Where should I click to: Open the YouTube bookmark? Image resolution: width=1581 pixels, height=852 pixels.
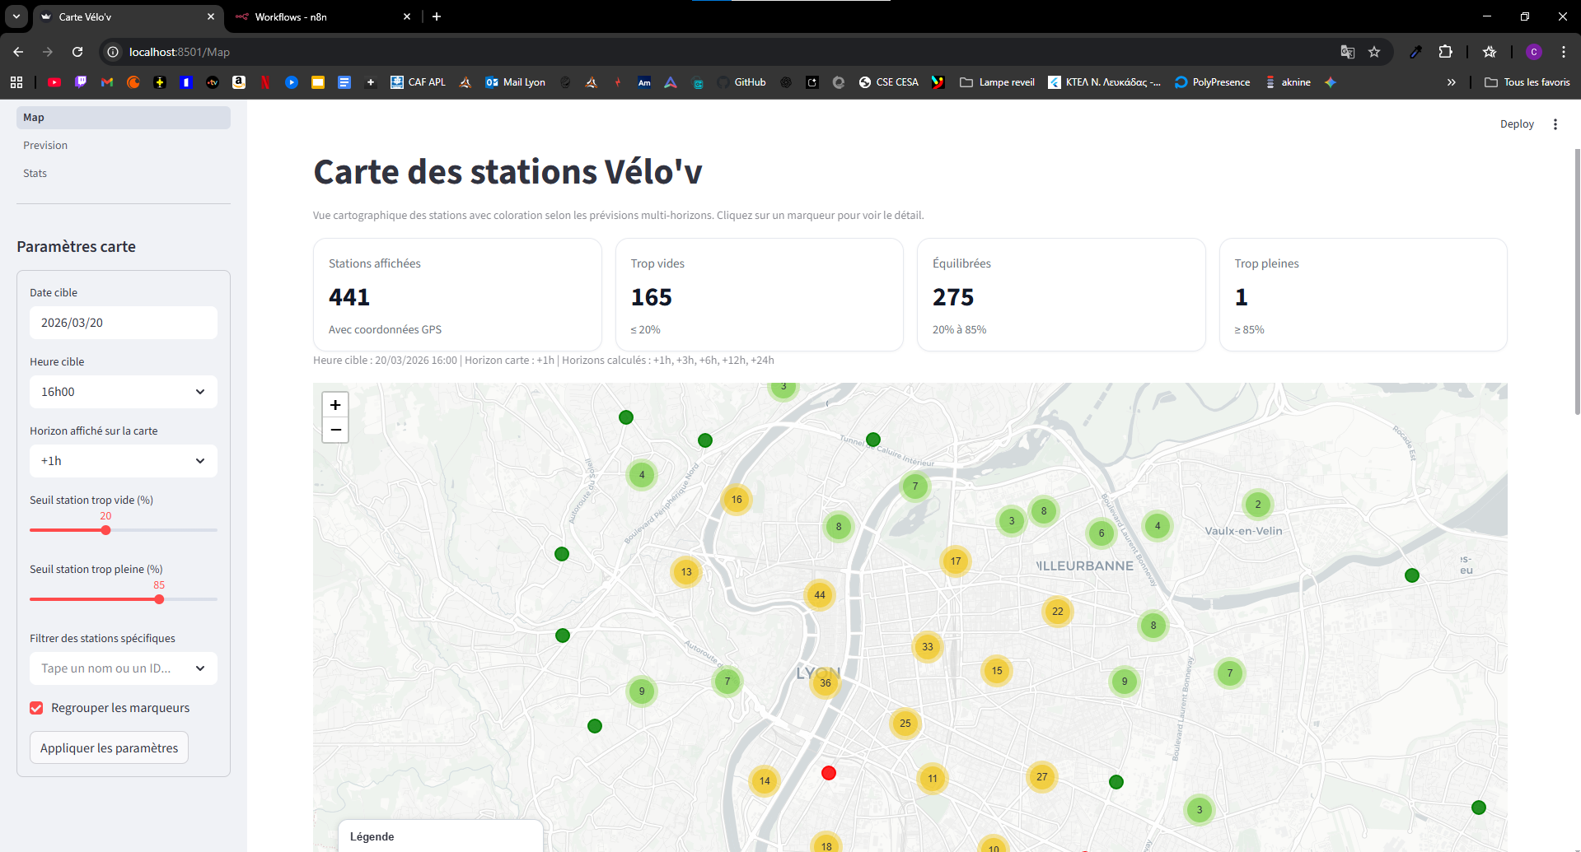point(54,81)
